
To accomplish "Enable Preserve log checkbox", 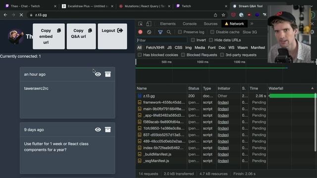I will pos(180,32).
